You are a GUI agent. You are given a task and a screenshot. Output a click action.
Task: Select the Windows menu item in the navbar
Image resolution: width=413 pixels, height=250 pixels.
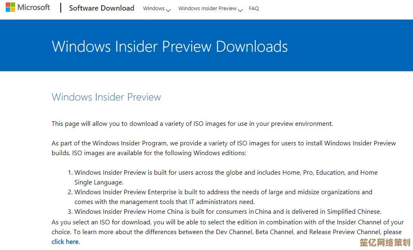(x=154, y=8)
